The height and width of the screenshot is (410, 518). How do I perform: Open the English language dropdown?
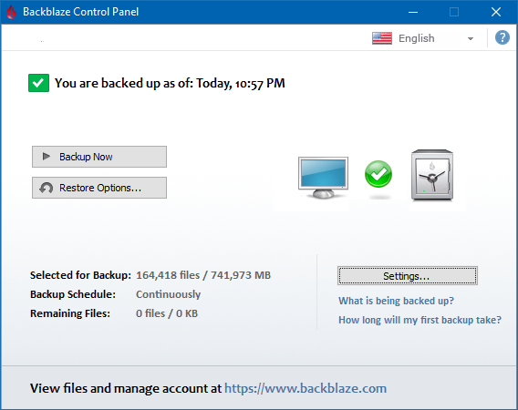pos(423,38)
